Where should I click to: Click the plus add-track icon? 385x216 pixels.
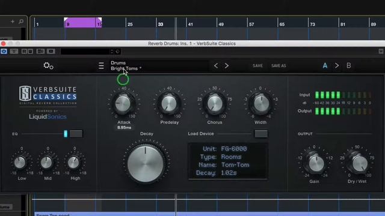pyautogui.click(x=13, y=22)
